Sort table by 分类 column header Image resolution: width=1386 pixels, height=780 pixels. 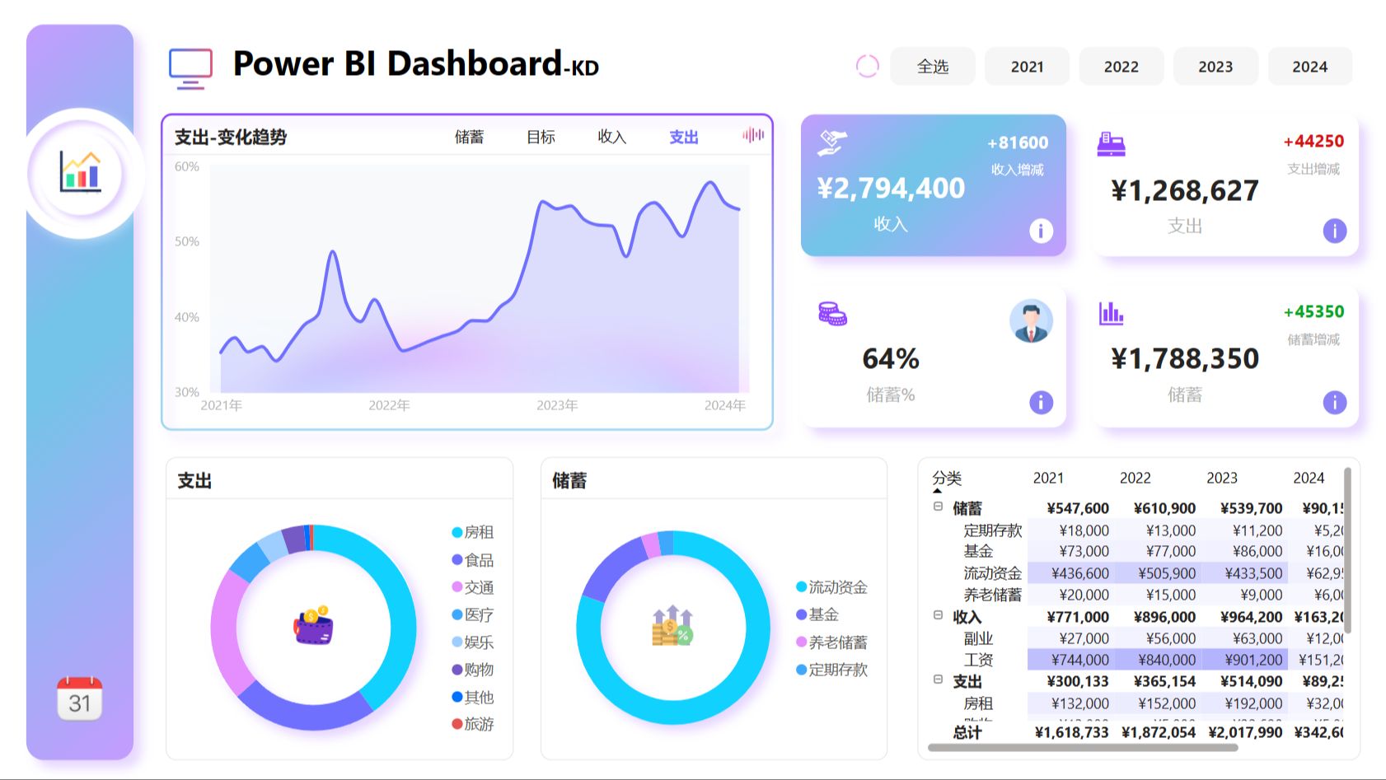coord(947,478)
